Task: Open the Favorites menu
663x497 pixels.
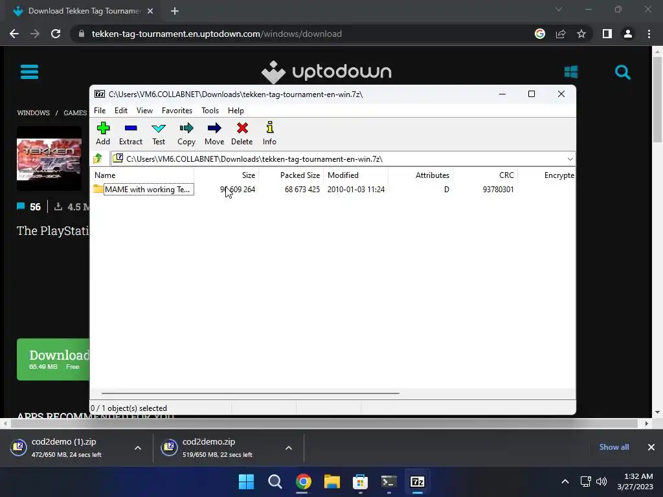Action: [x=177, y=111]
